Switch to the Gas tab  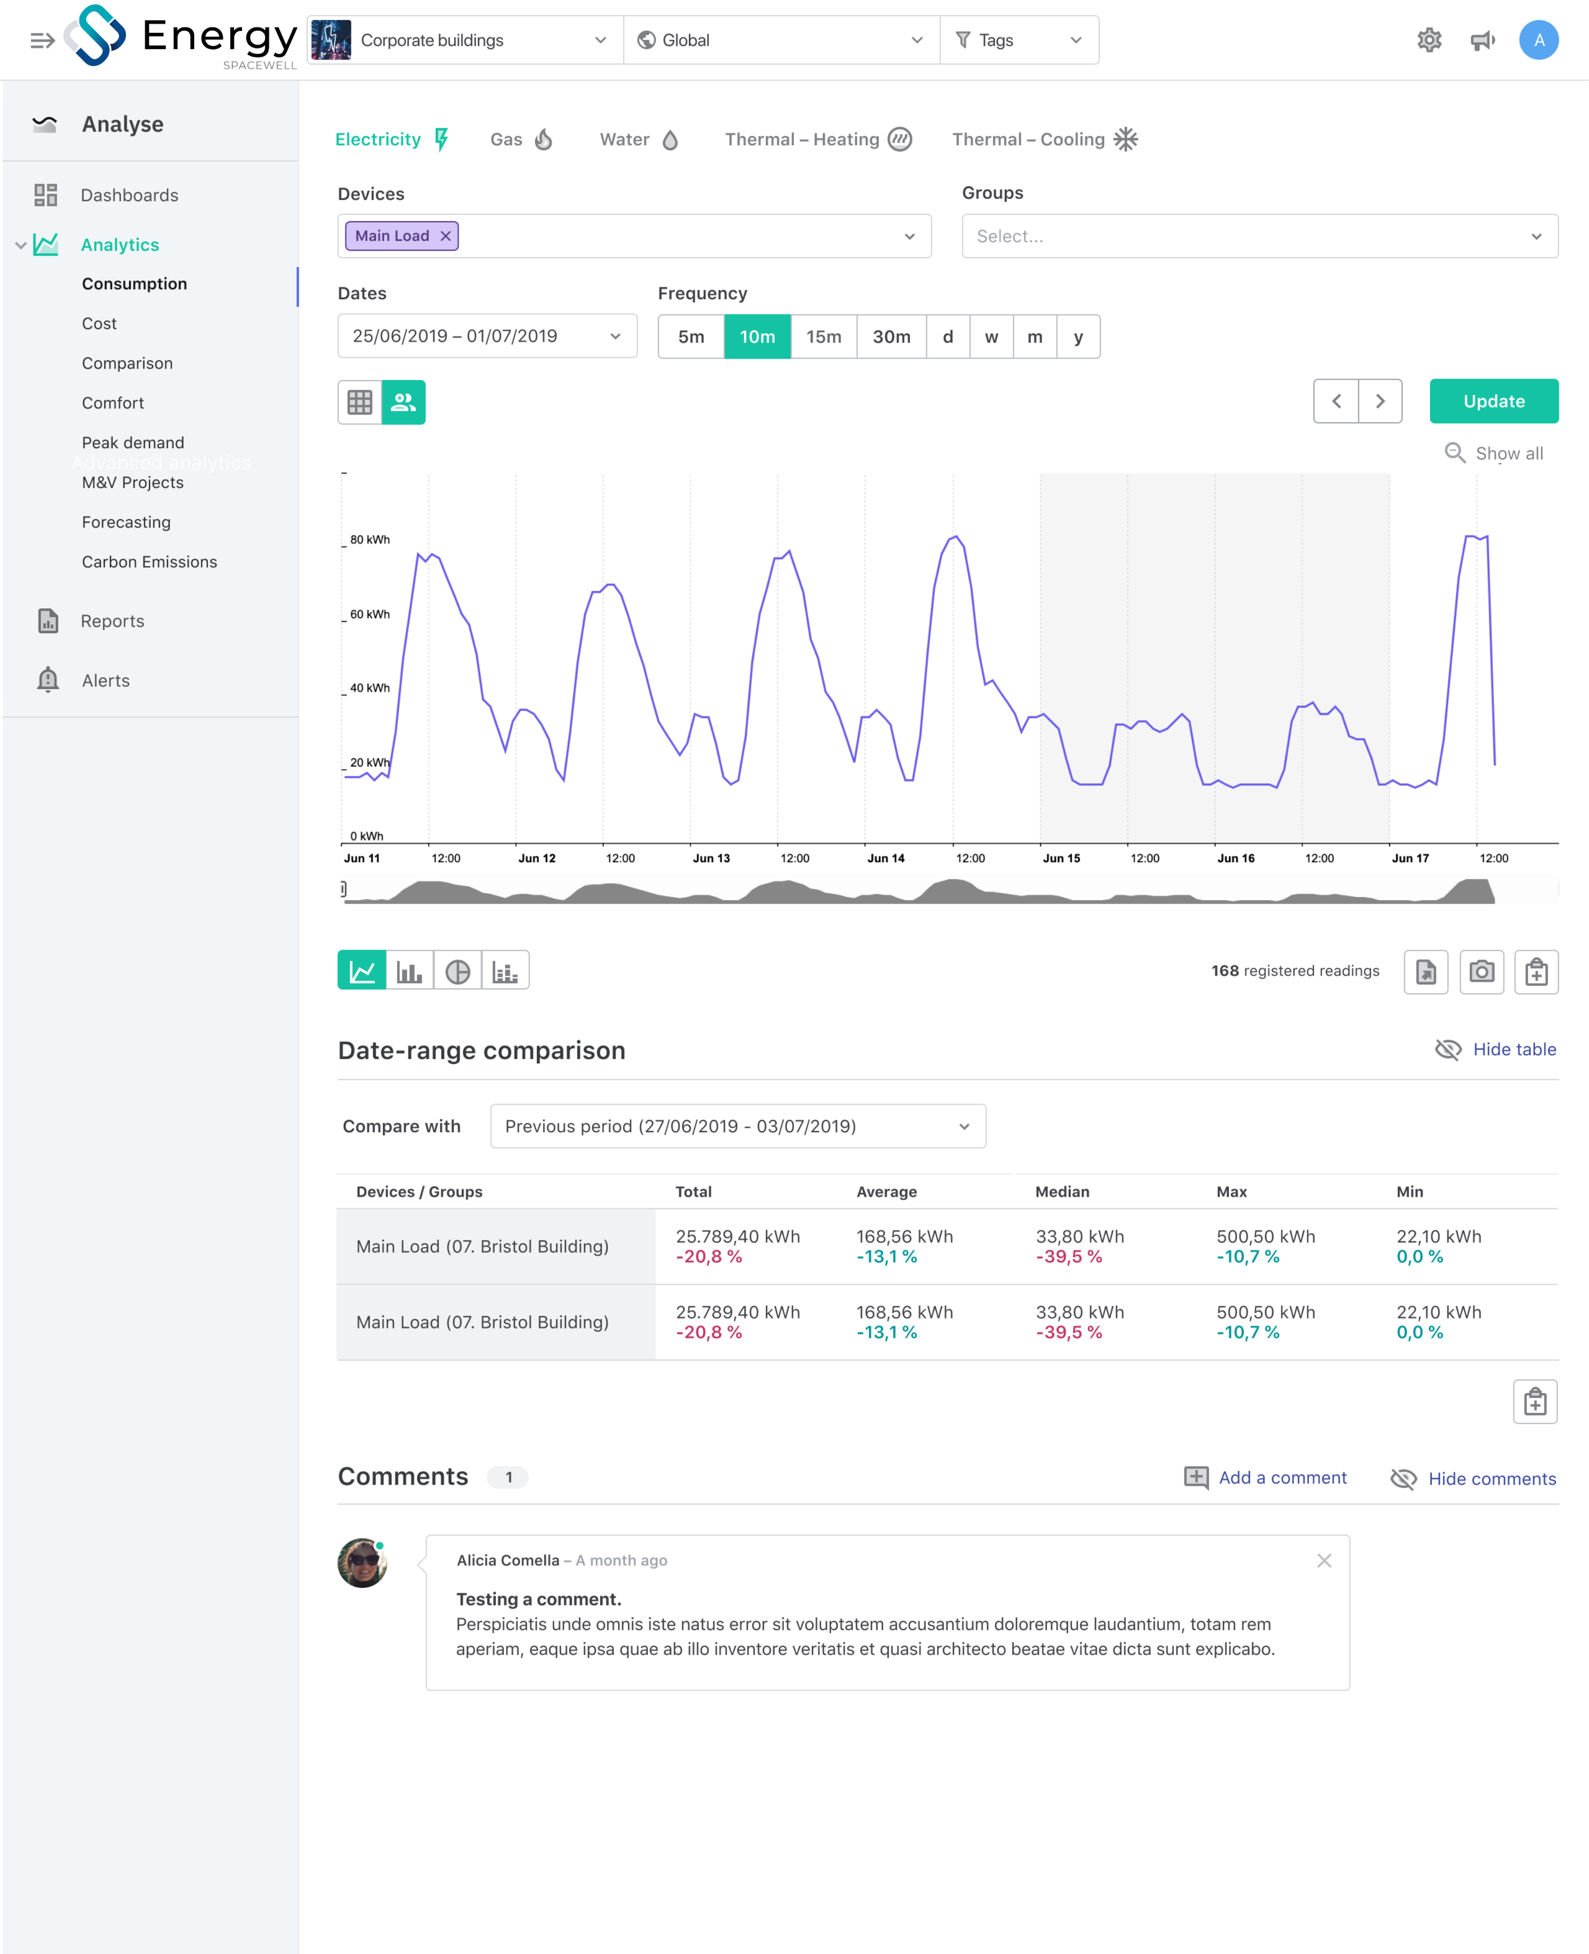[x=506, y=139]
